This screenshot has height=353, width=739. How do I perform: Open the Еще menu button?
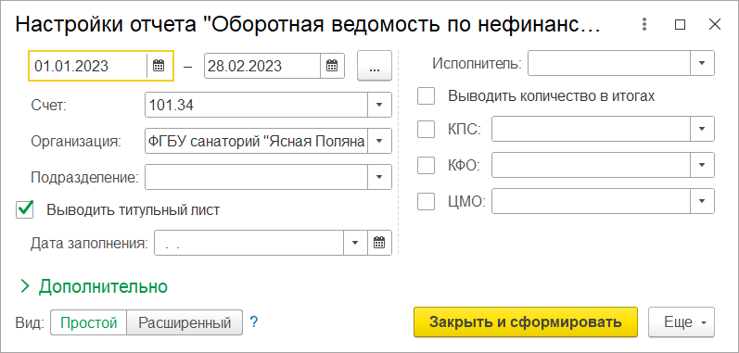[682, 322]
